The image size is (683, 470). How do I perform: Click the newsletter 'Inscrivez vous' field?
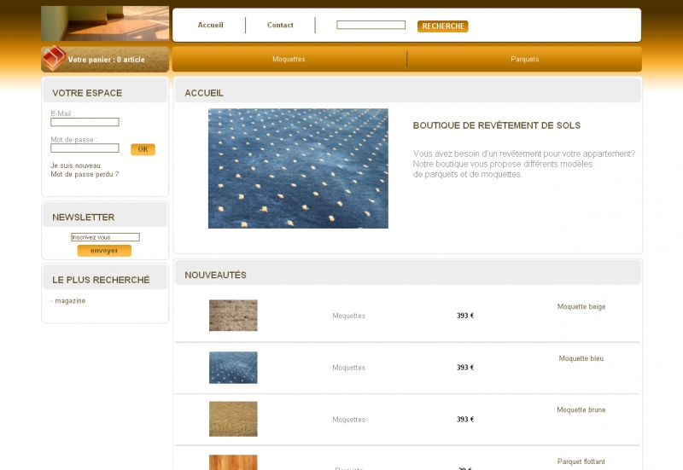point(105,237)
